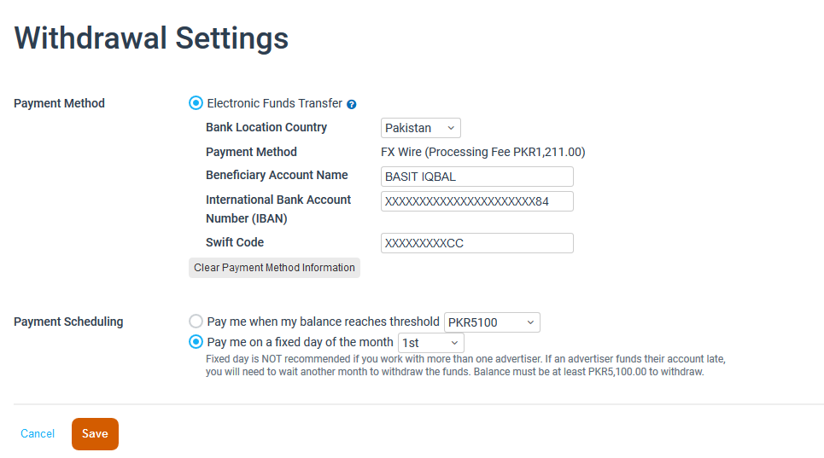The image size is (824, 458).
Task: Save the withdrawal settings
Action: pos(95,434)
